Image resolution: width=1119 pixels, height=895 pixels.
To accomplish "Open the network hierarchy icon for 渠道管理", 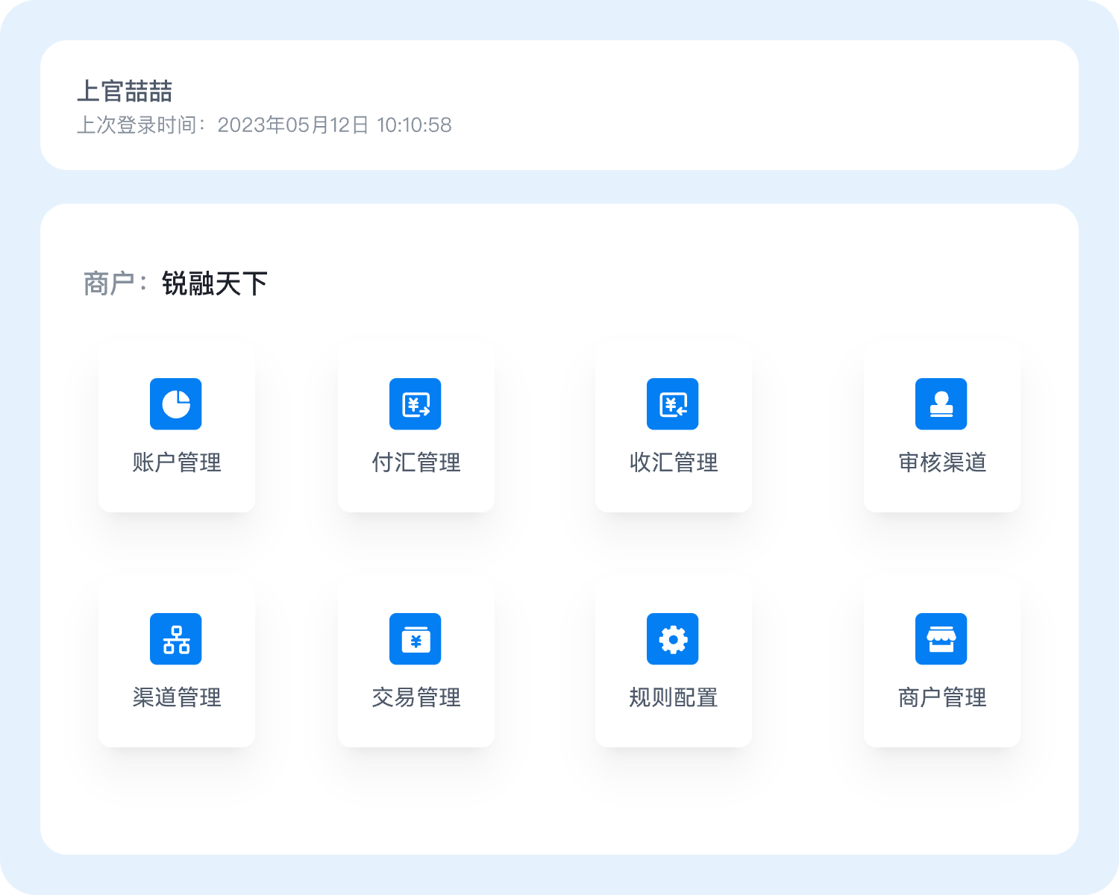I will [x=176, y=639].
